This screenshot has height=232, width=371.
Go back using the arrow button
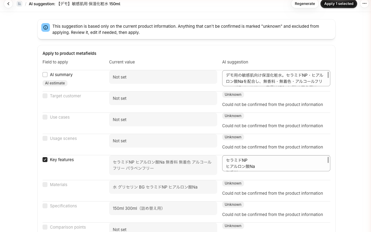click(8, 4)
